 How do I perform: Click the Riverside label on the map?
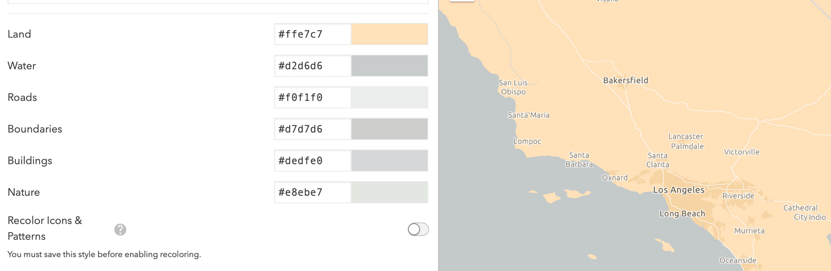738,196
